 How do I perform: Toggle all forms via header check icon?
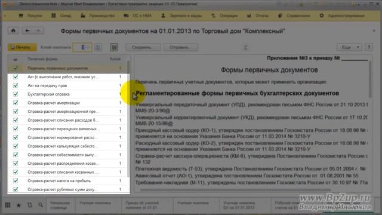(x=15, y=59)
